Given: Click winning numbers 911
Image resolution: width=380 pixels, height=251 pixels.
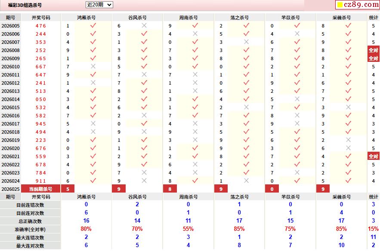Looking at the screenshot, I should click(x=41, y=181).
